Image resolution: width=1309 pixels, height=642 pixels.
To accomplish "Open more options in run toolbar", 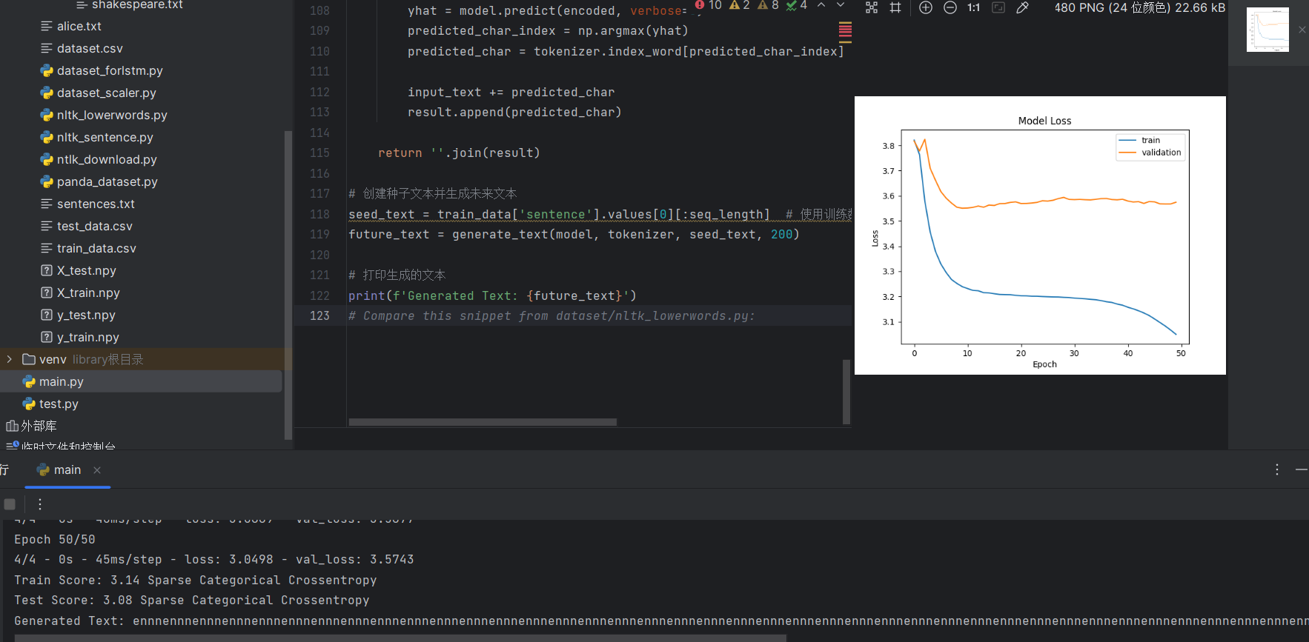I will pyautogui.click(x=40, y=504).
